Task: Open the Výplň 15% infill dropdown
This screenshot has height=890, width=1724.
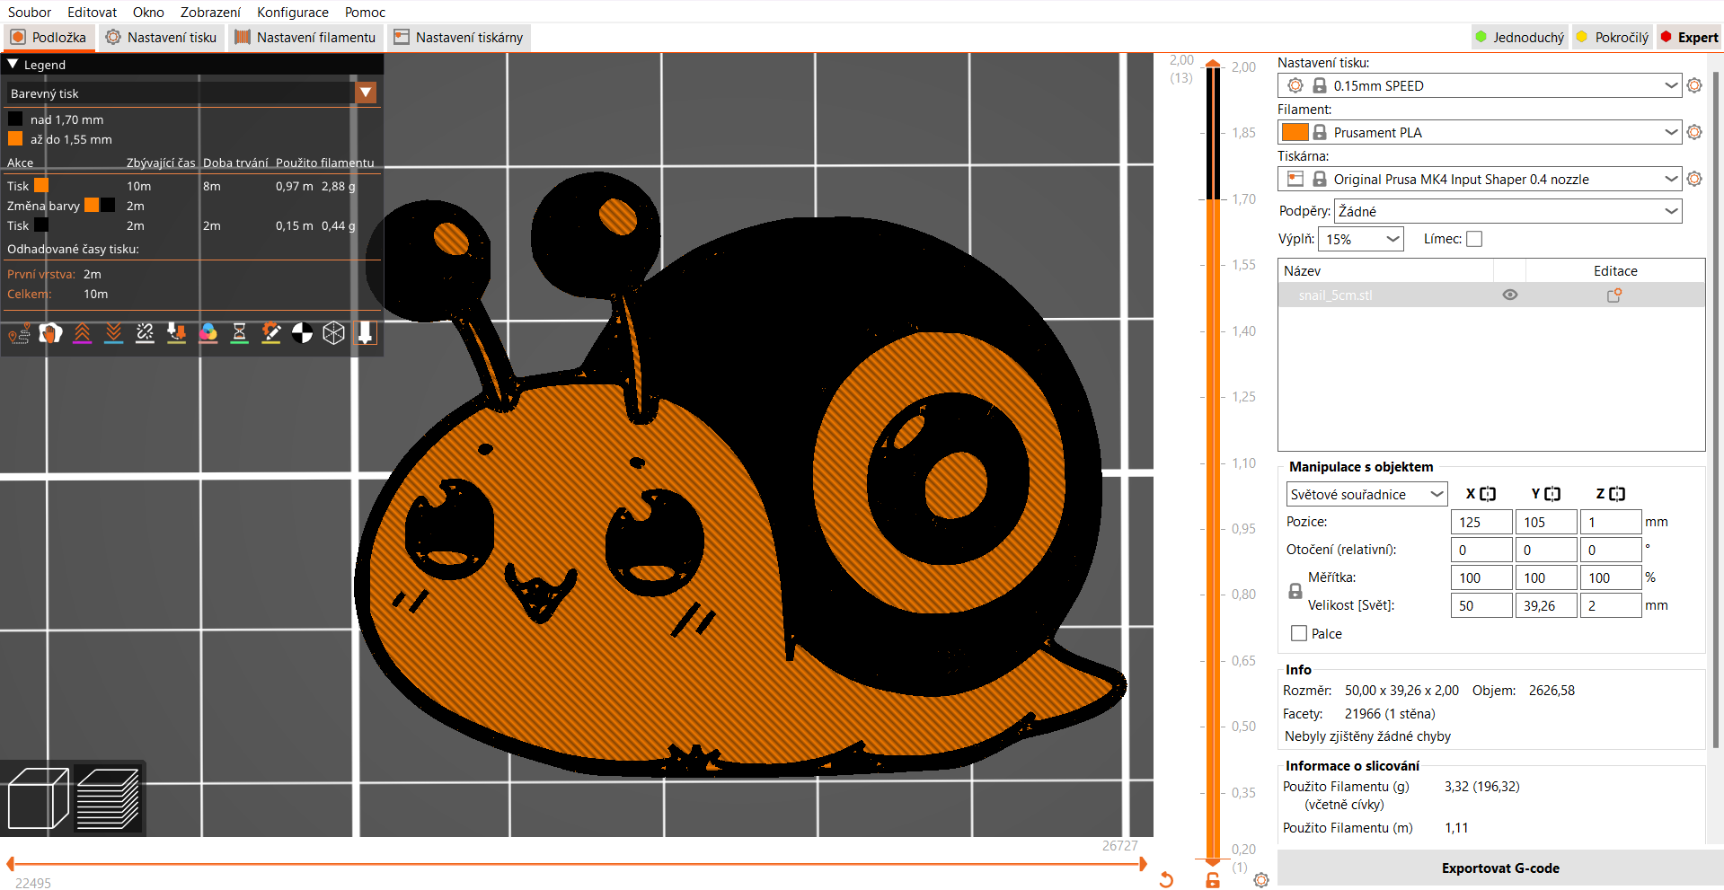Action: pos(1361,239)
